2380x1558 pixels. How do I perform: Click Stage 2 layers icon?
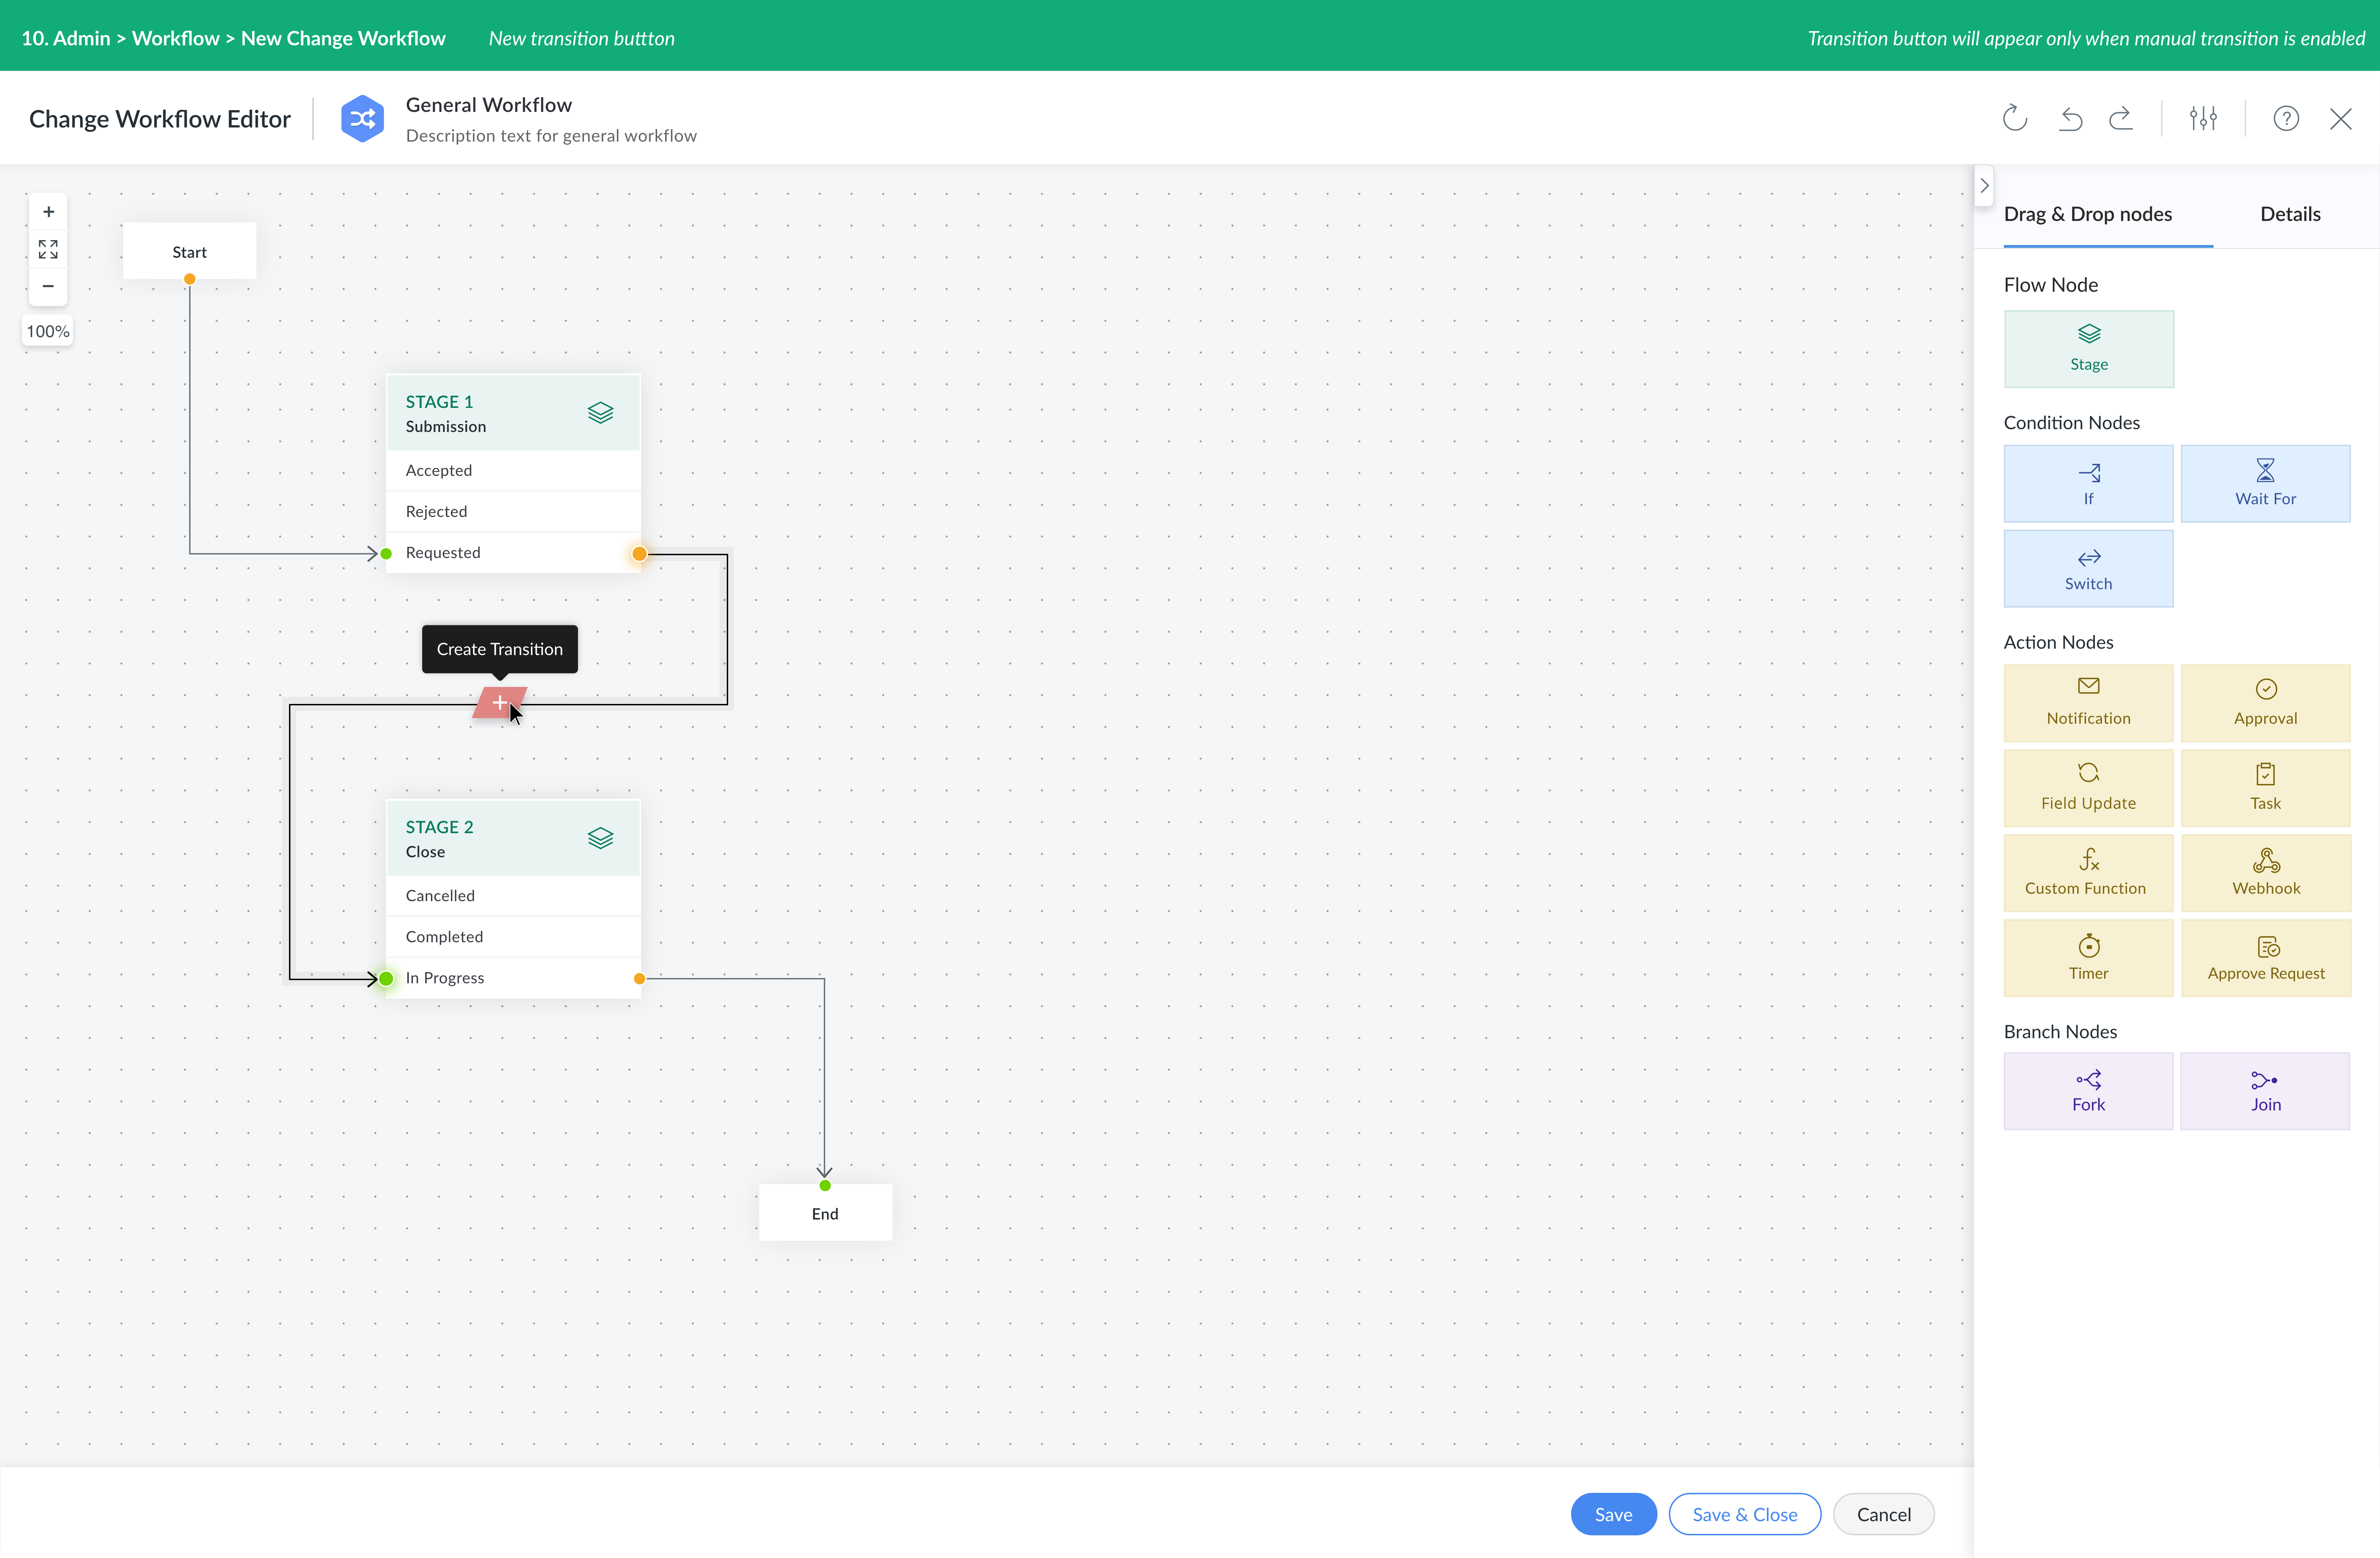pos(600,838)
